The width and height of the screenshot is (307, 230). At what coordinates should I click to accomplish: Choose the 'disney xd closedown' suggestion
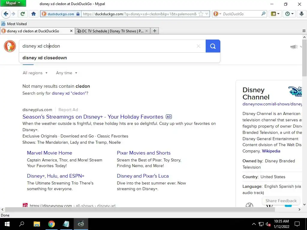pyautogui.click(x=119, y=58)
